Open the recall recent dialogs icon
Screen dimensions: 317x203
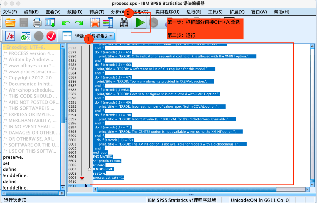click(50, 22)
